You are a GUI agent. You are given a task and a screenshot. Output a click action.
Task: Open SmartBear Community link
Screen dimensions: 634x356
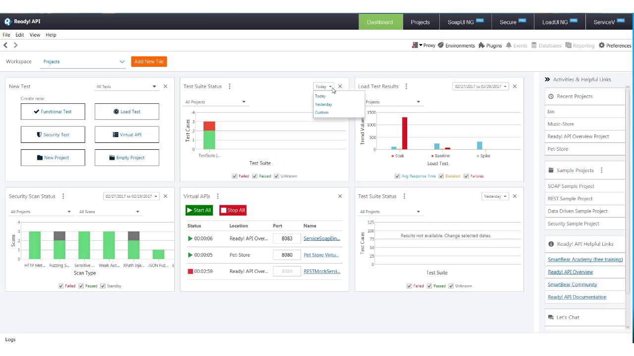pos(572,285)
